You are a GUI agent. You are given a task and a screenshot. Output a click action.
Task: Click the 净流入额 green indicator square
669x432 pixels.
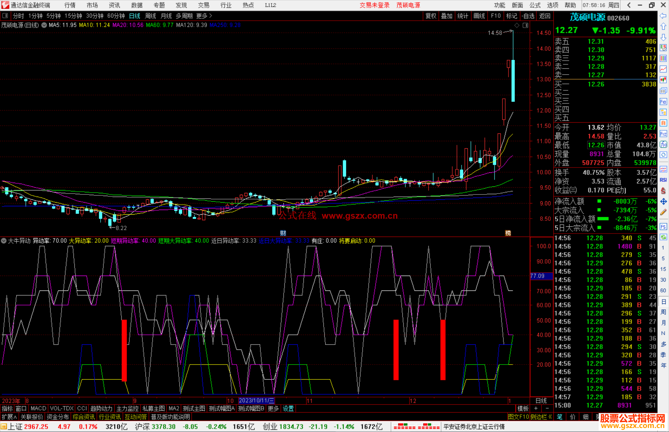[599, 201]
